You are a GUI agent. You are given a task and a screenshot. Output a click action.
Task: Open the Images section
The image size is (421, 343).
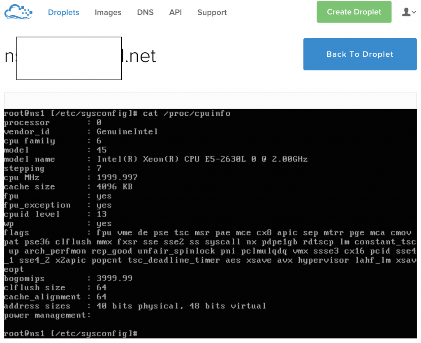tap(108, 12)
